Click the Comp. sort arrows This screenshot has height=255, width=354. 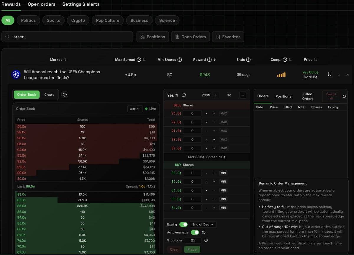pos(290,60)
